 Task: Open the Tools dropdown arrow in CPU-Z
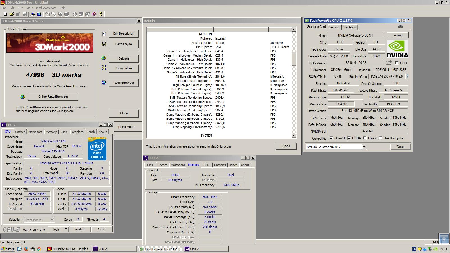click(x=66, y=229)
